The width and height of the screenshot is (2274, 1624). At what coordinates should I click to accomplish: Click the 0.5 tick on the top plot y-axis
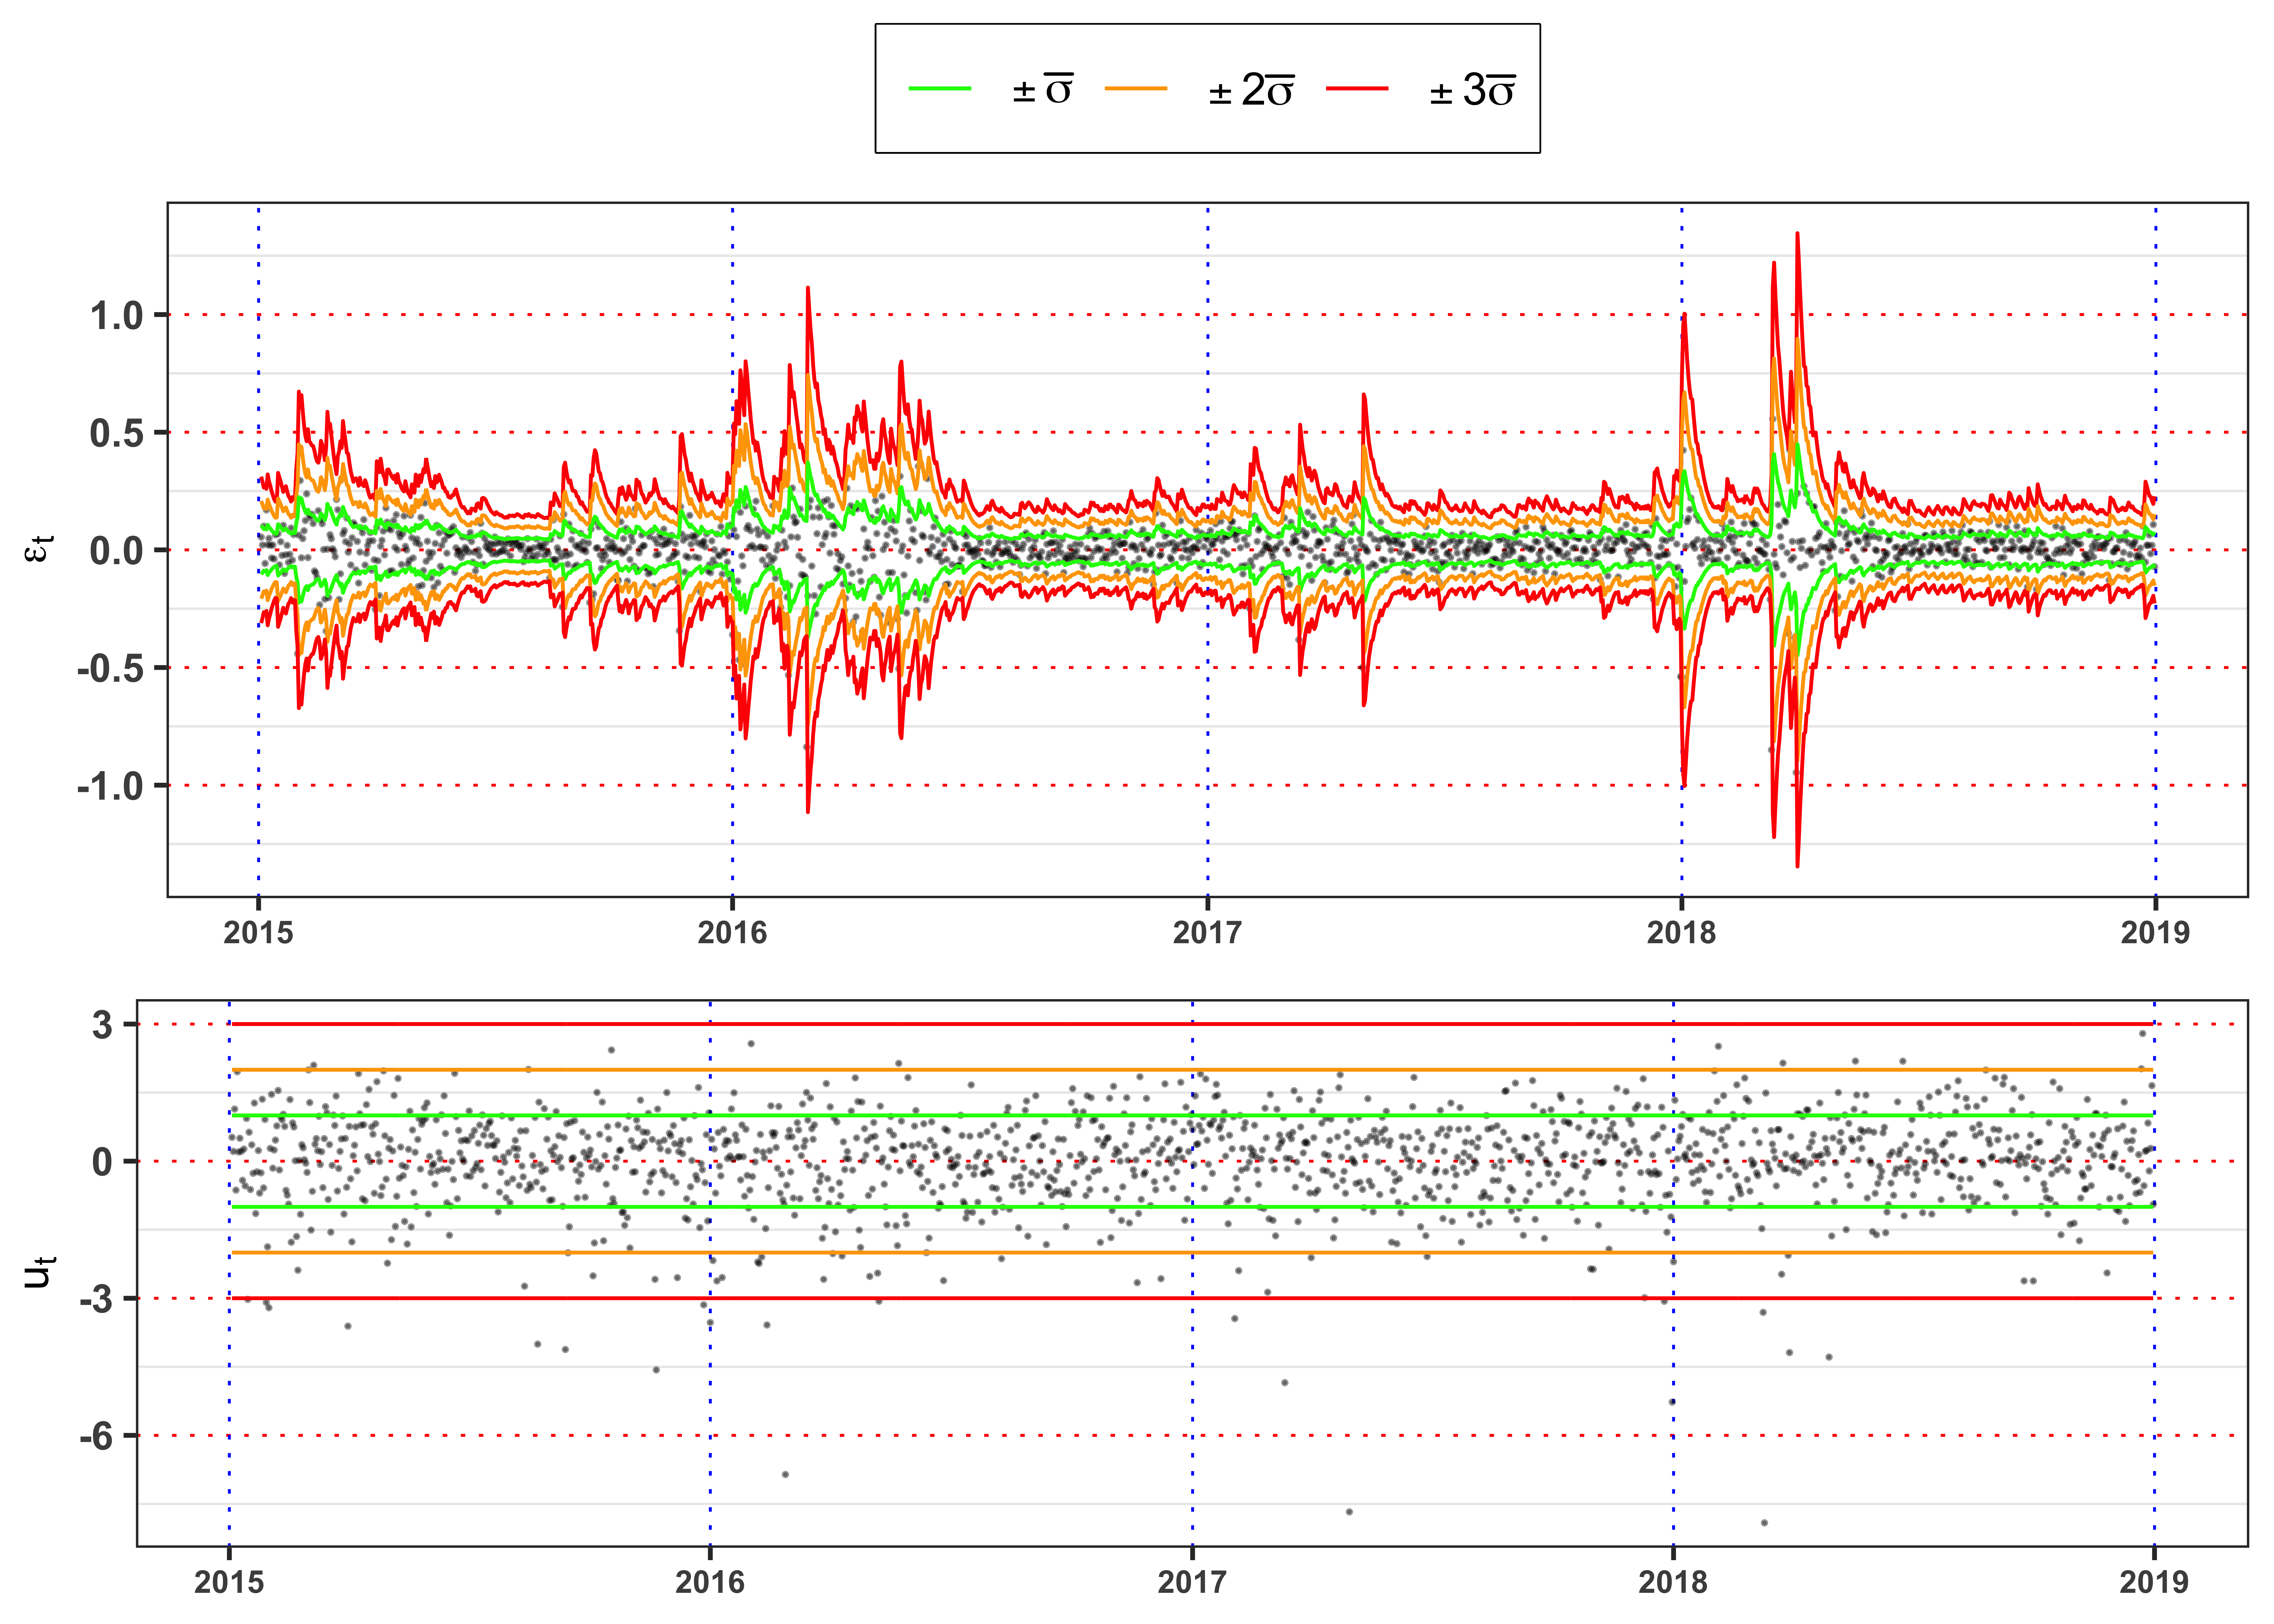tap(117, 433)
